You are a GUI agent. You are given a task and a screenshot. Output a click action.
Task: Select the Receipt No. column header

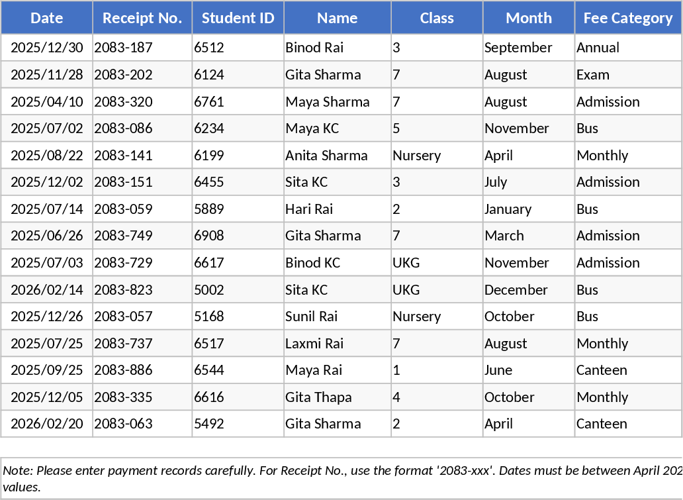pyautogui.click(x=142, y=18)
